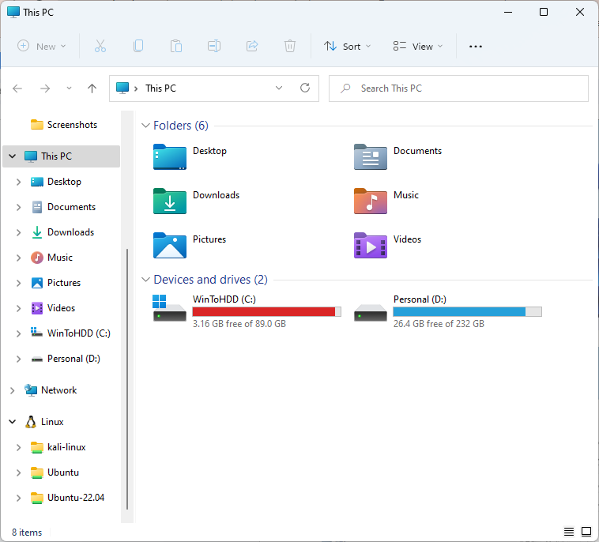Image resolution: width=599 pixels, height=542 pixels.
Task: Expand Documents in navigation tree
Action: pos(18,207)
